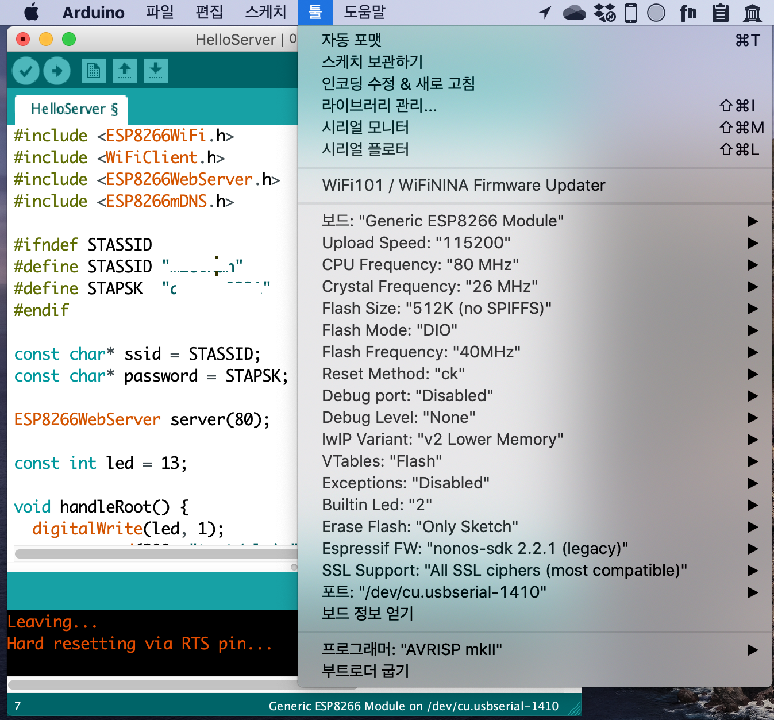Screen dimensions: 774x720
Task: Open the 편집 menu
Action: [x=209, y=13]
